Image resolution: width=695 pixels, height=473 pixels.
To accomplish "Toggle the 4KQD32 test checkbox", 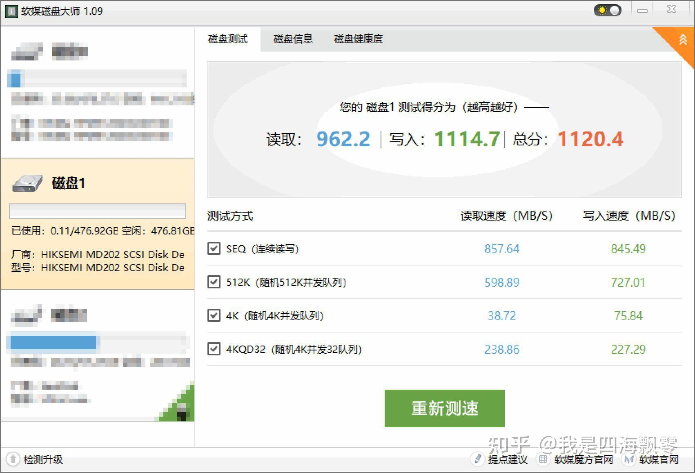I will tap(214, 349).
